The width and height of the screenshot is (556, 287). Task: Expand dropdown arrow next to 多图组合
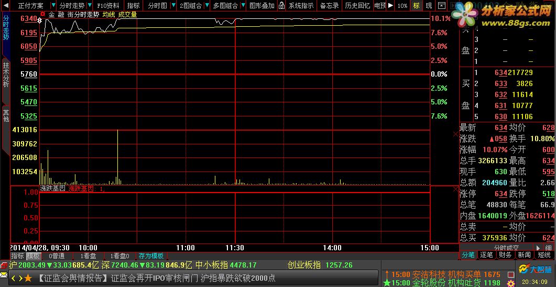243,5
